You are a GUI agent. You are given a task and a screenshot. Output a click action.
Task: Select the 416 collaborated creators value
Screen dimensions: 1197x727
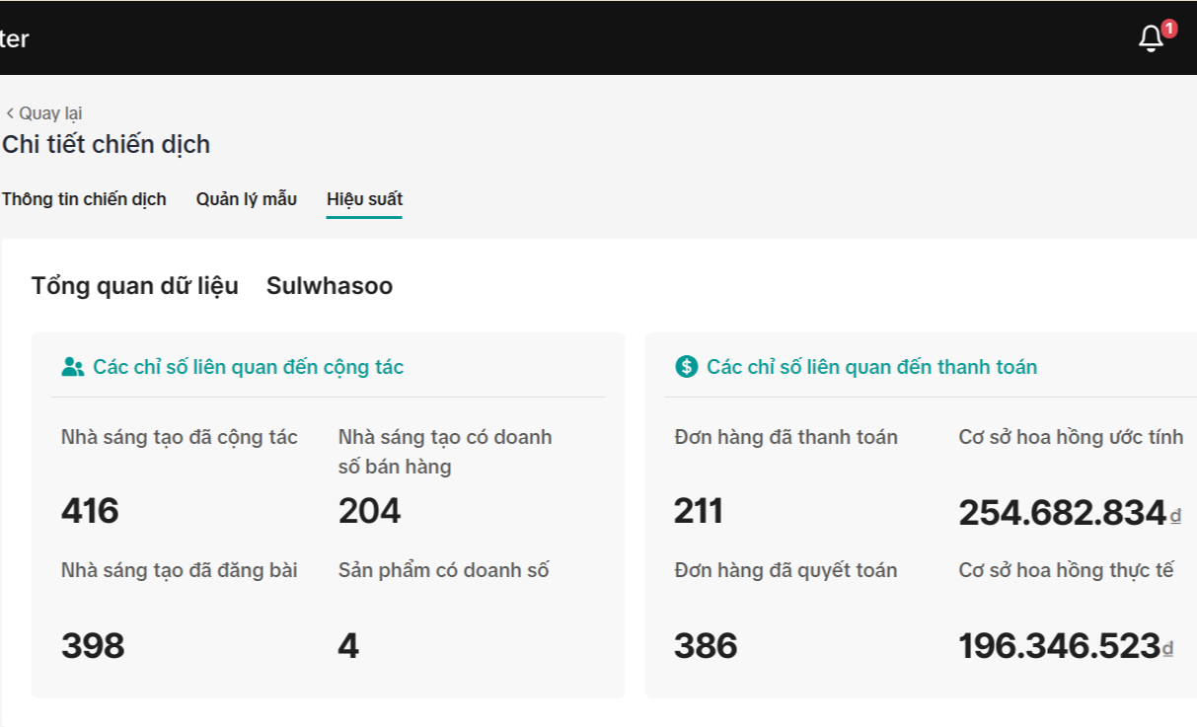click(90, 511)
